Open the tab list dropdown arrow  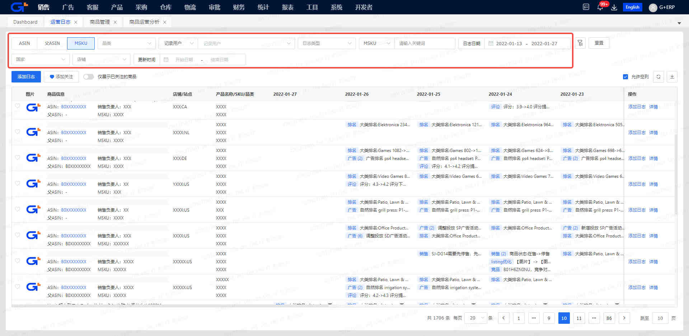click(679, 23)
